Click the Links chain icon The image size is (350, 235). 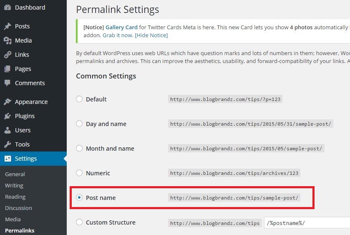point(8,55)
